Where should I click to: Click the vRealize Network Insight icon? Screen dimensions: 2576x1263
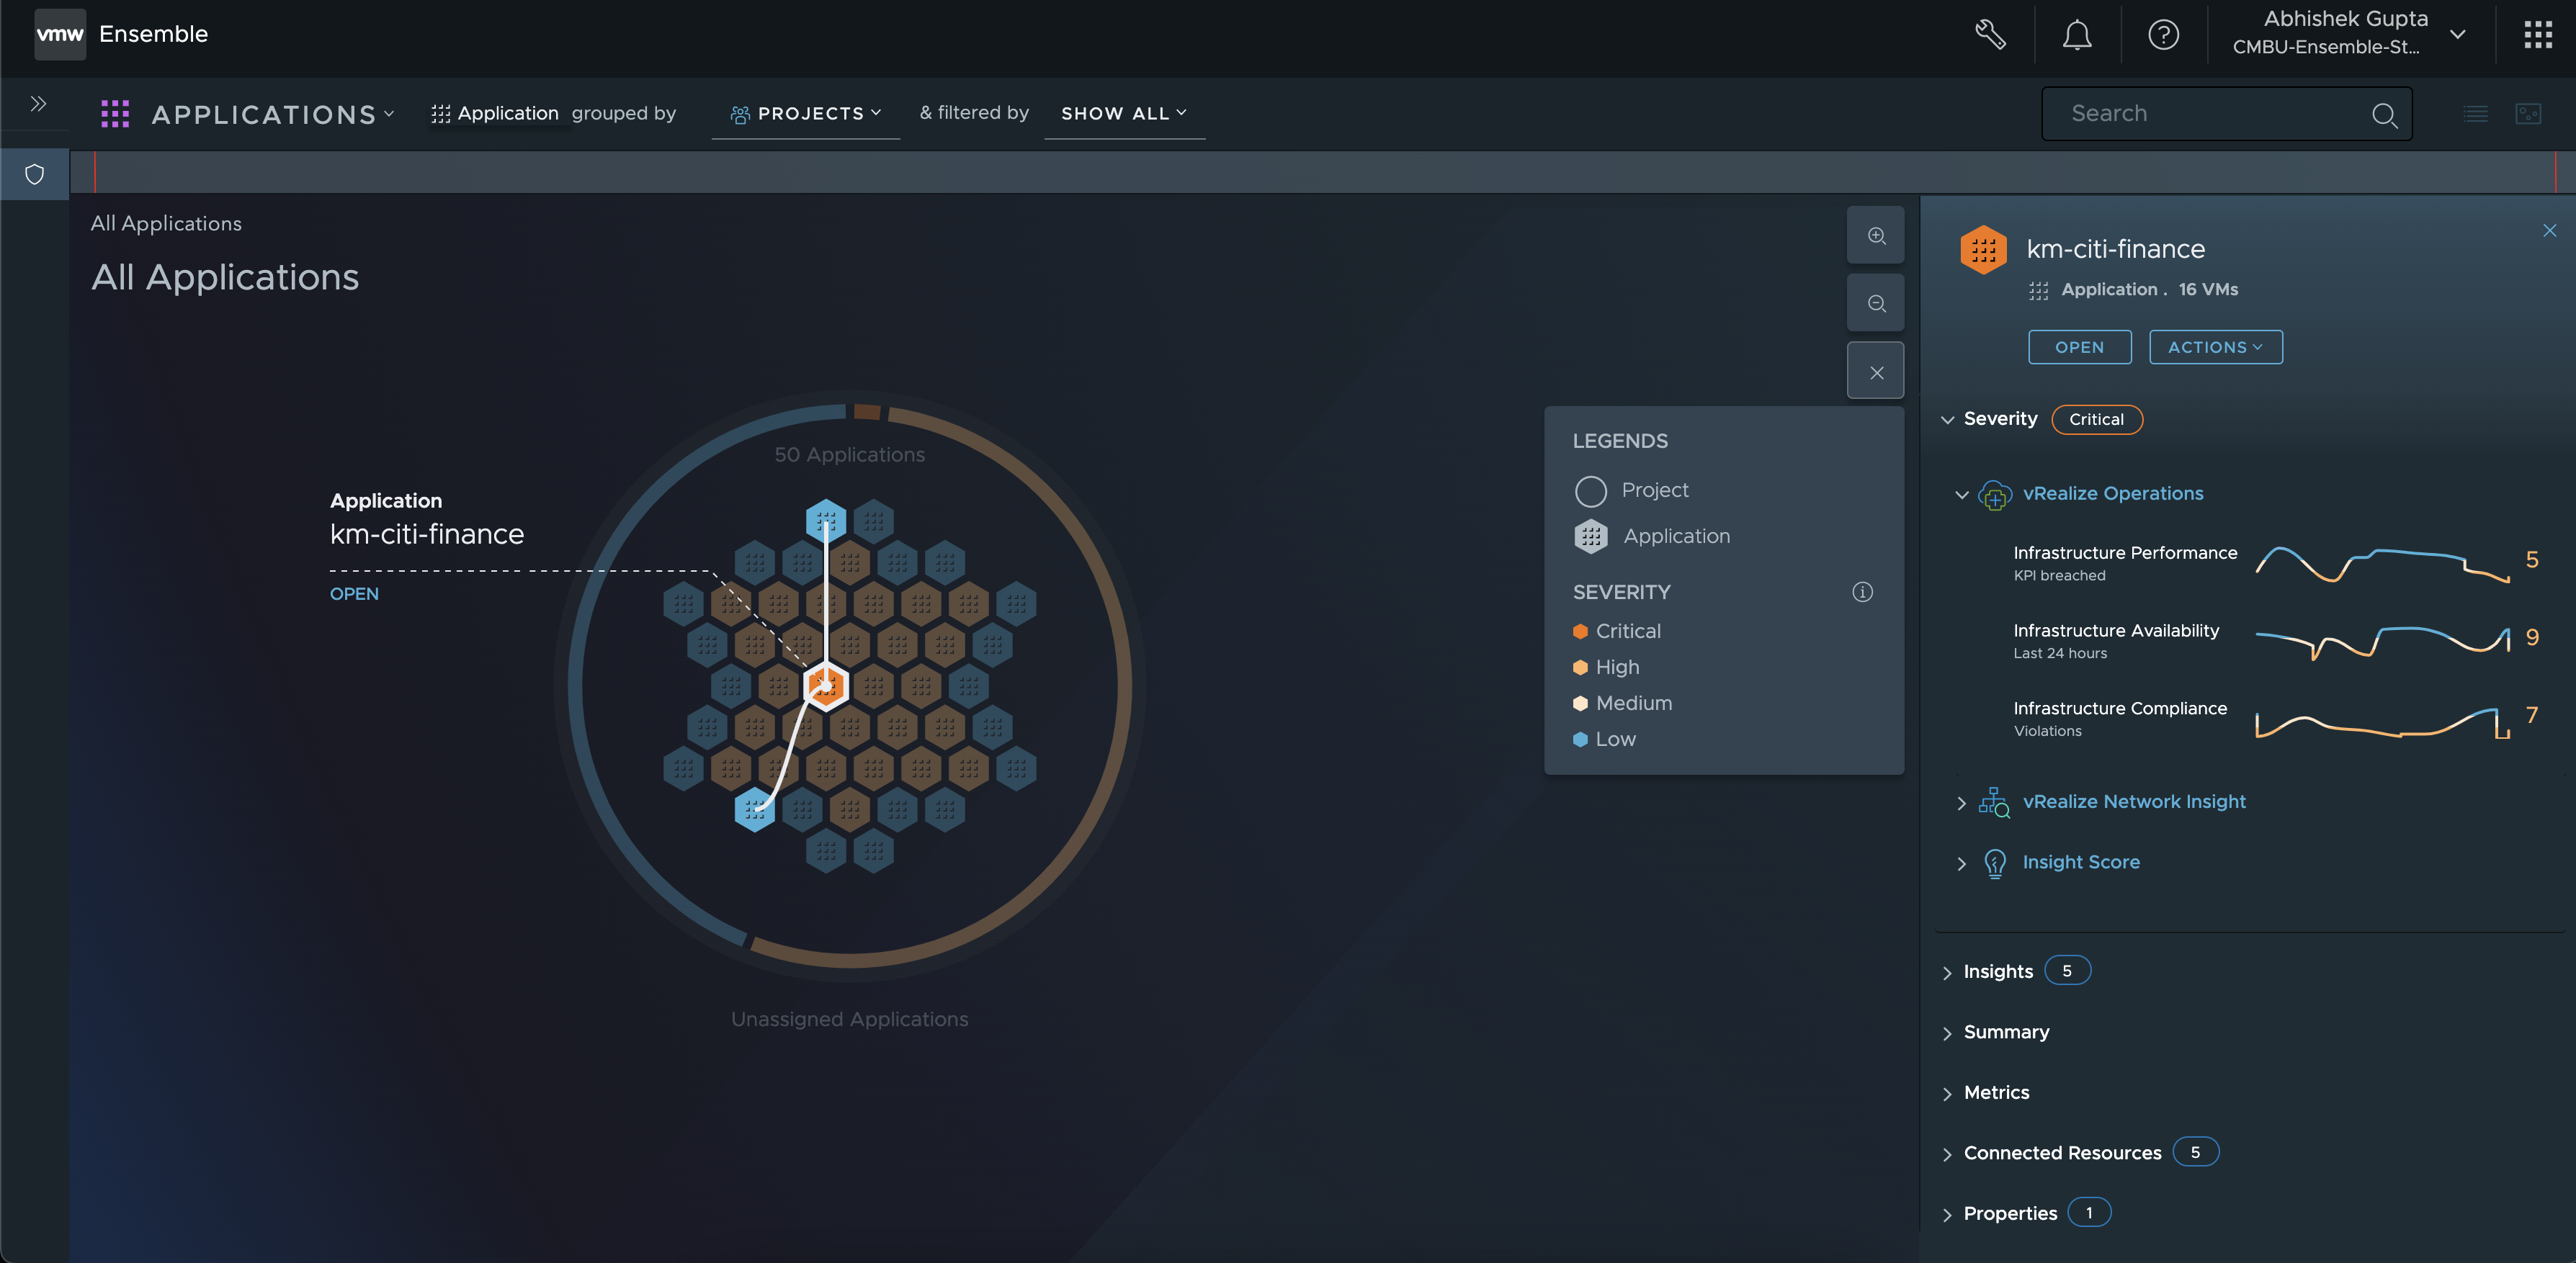pyautogui.click(x=1995, y=801)
